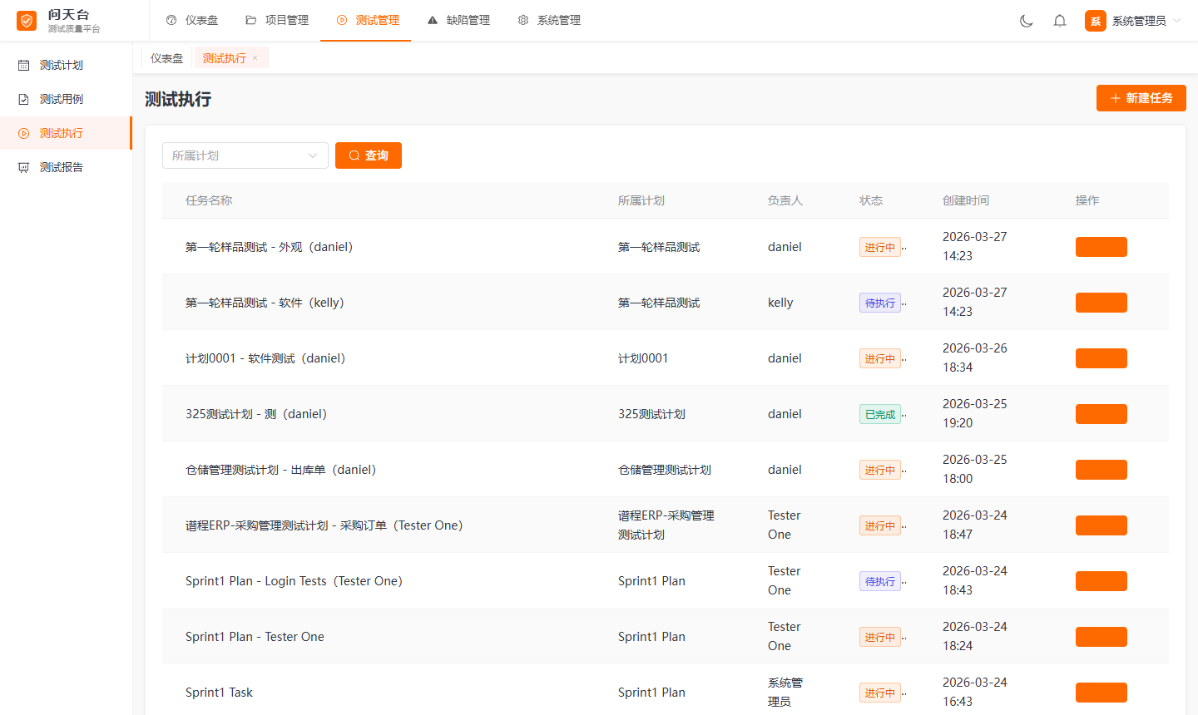
Task: Click the 仓储管理测试计划 plan cell
Action: 665,470
